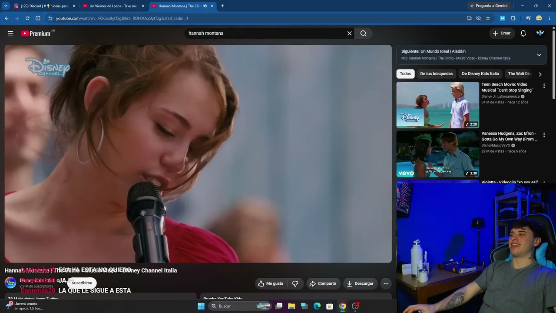Open Teen Beach Movie Can't Stop Singing title
This screenshot has width=556, height=313.
507,87
